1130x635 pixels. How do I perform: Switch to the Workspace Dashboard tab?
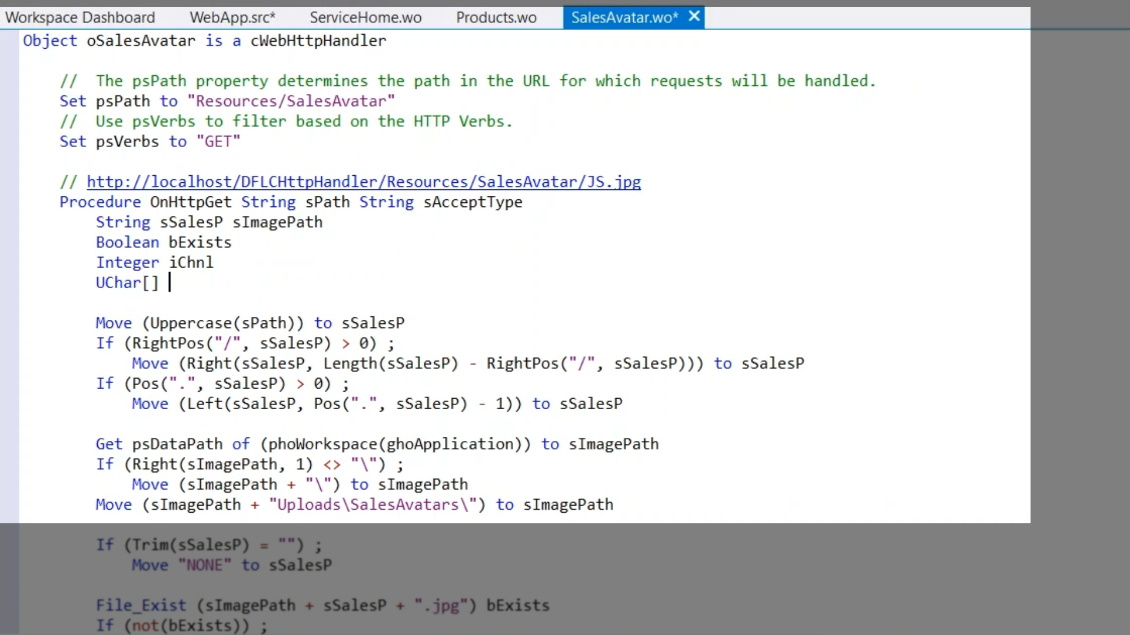click(x=80, y=18)
